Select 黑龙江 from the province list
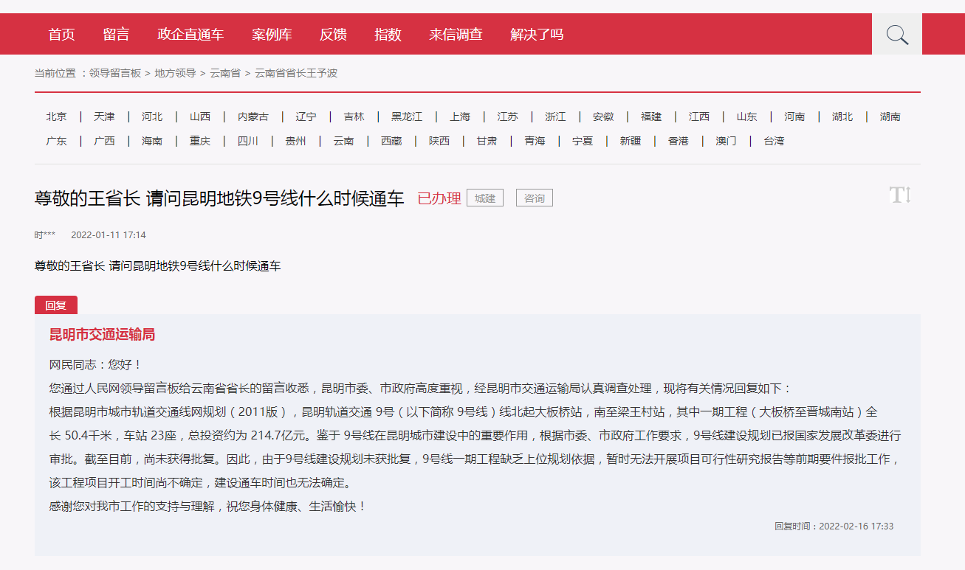965x570 pixels. 407,117
